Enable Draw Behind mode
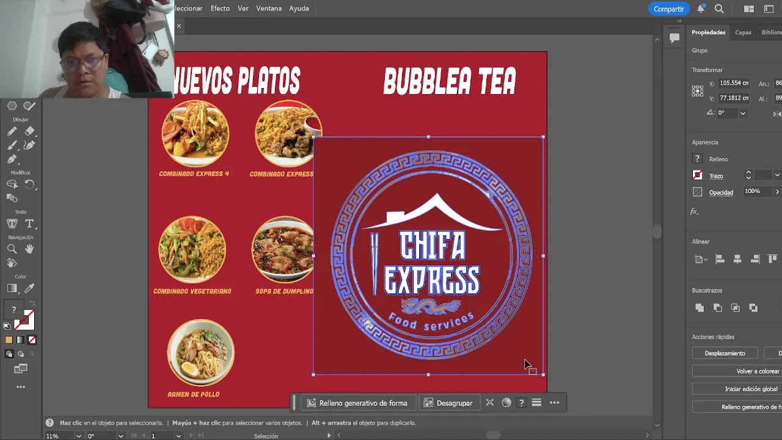The image size is (782, 440). 20,354
